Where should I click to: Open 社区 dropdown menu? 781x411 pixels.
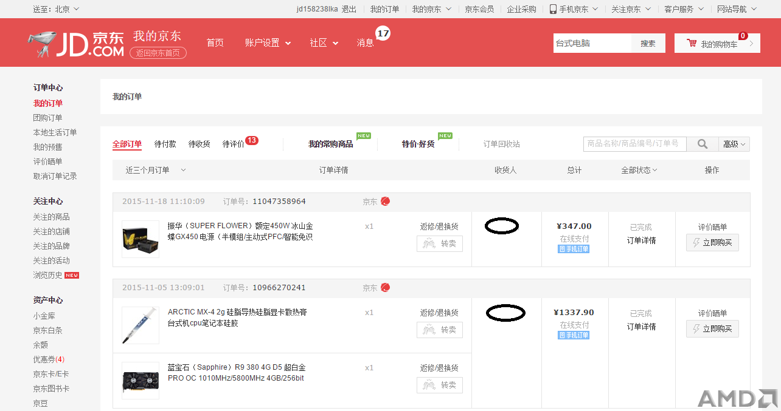click(x=324, y=42)
